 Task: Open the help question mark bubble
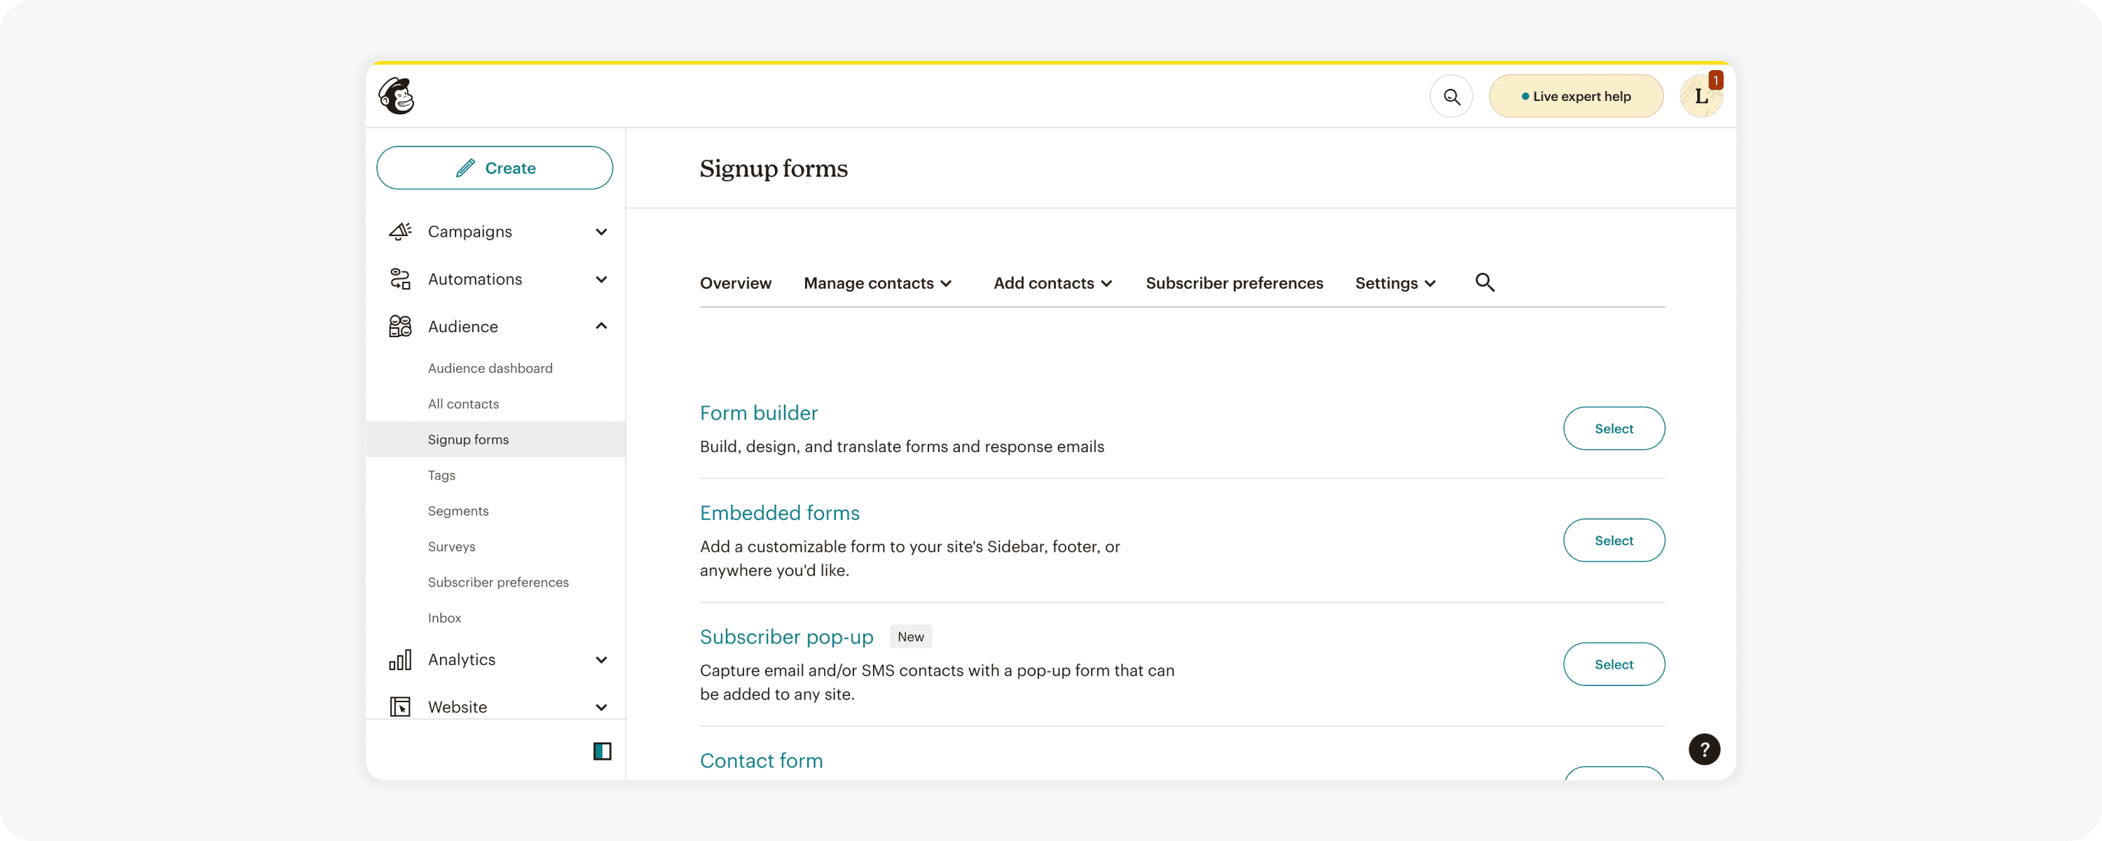pos(1704,750)
